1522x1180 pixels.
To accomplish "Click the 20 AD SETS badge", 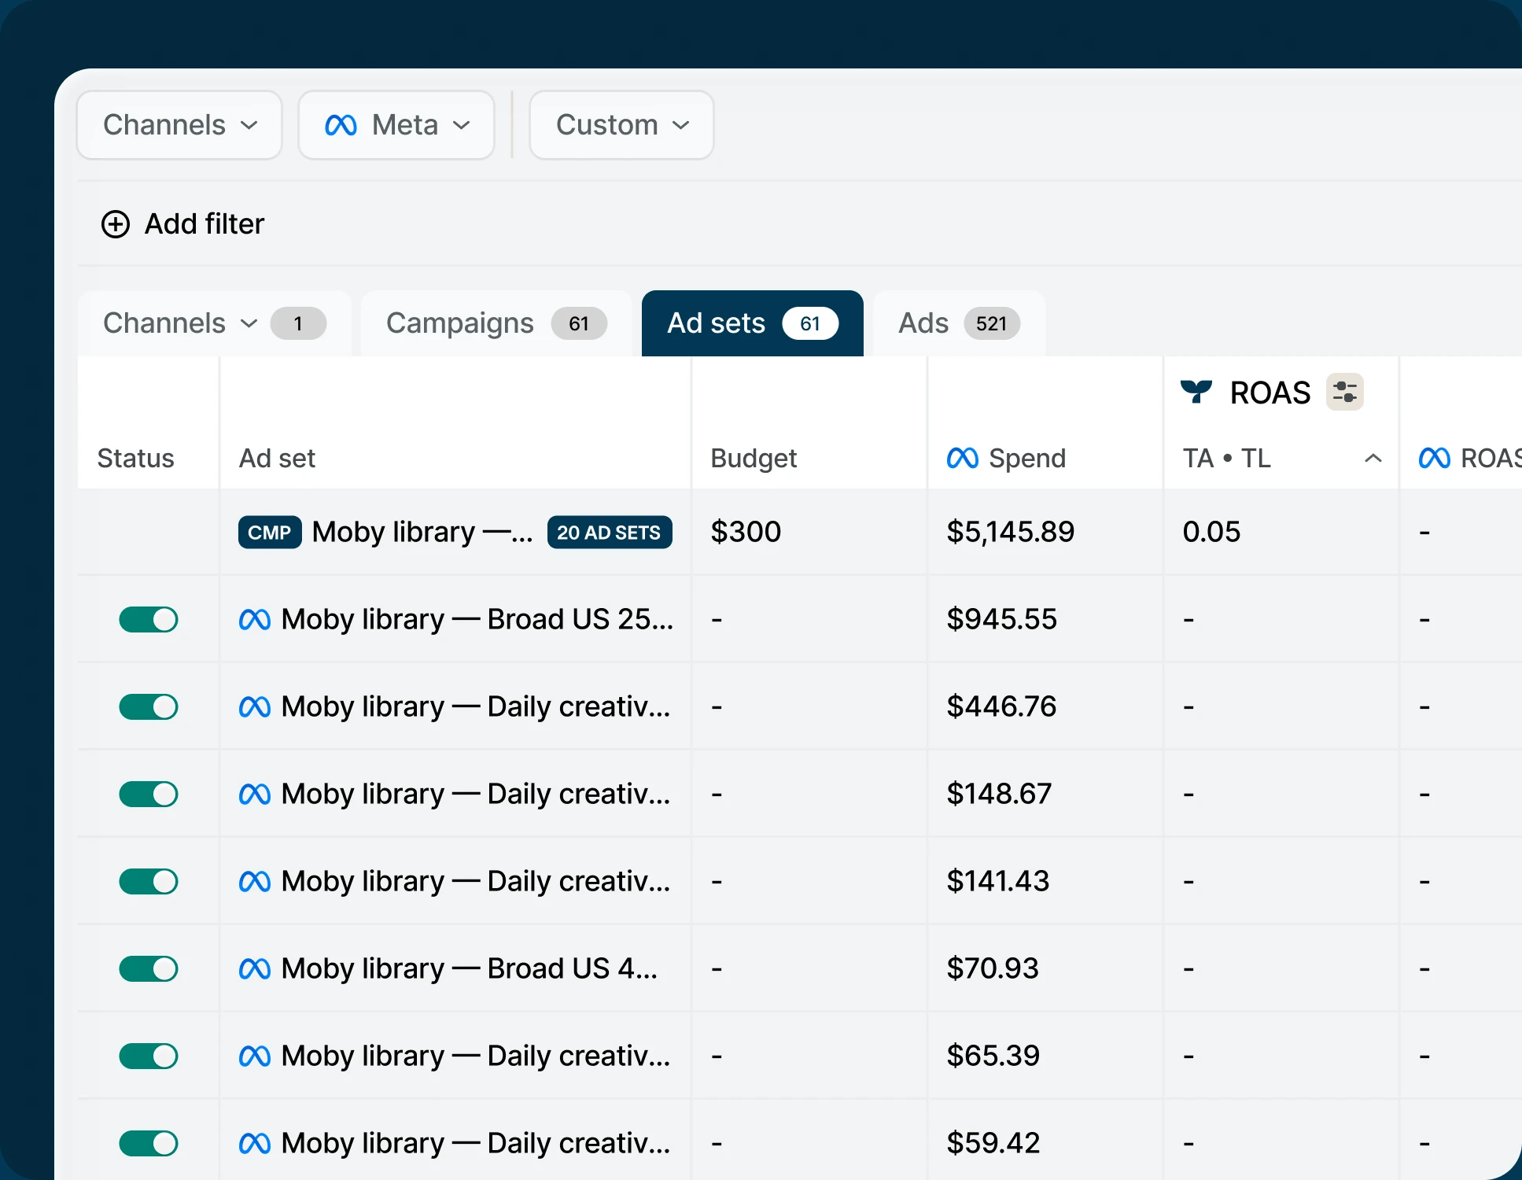I will [610, 533].
